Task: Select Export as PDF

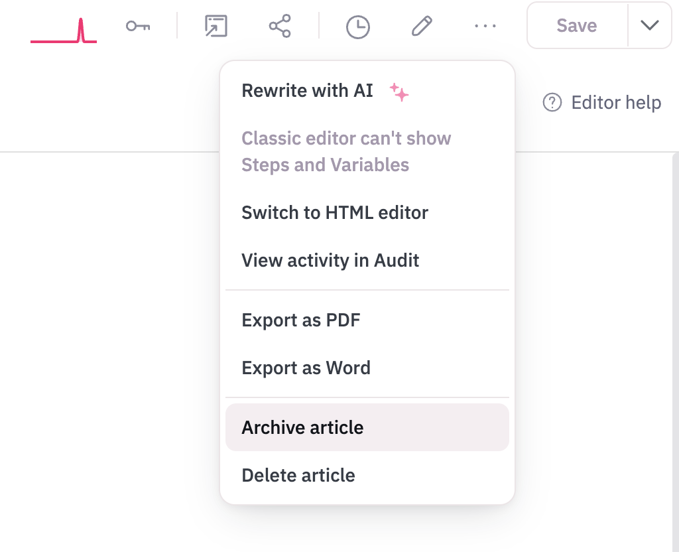Action: click(367, 320)
